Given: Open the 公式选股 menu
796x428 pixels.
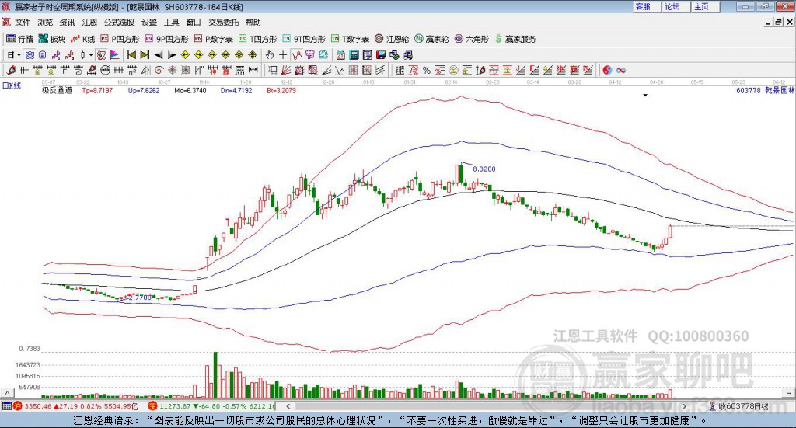Looking at the screenshot, I should [x=119, y=23].
